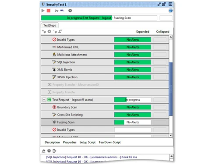Open SecurityTest options via top toolbar gear
Image resolution: width=219 pixels, height=164 pixels.
(x=70, y=10)
